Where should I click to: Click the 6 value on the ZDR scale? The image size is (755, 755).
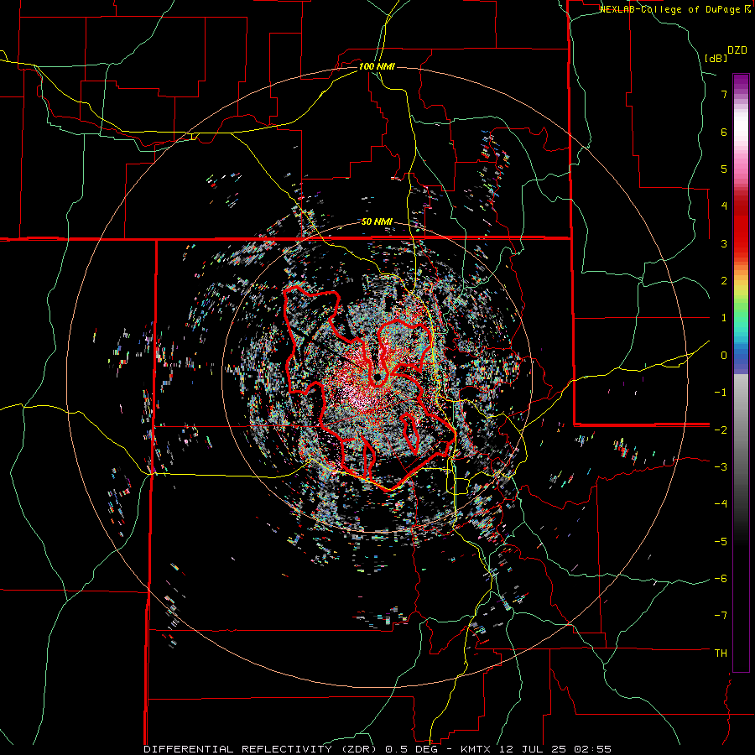coord(724,132)
